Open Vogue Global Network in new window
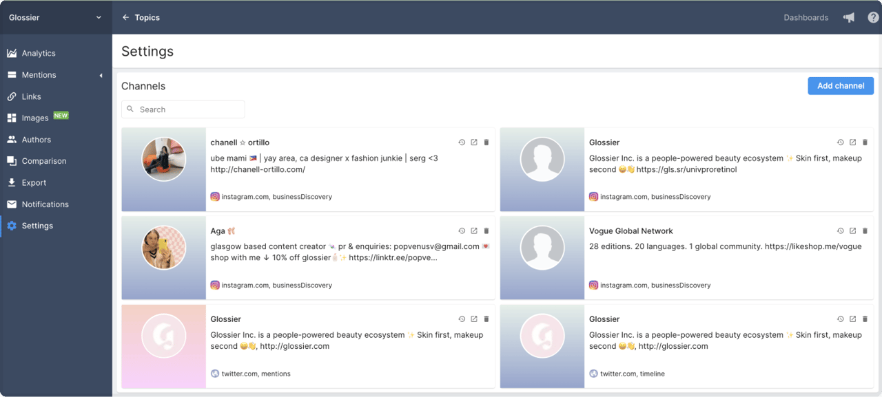The width and height of the screenshot is (882, 397). coord(852,231)
